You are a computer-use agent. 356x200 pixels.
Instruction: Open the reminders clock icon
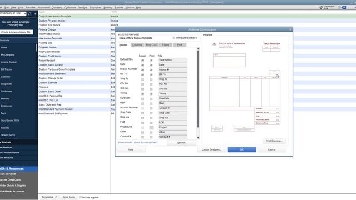tap(339, 7)
